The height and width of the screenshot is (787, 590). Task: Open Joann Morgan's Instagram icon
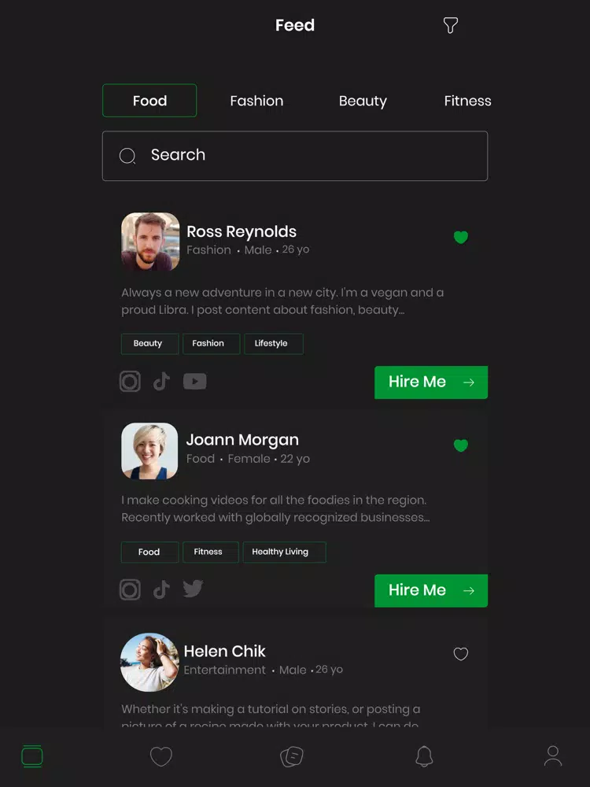tap(130, 589)
